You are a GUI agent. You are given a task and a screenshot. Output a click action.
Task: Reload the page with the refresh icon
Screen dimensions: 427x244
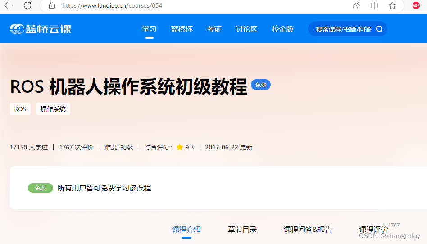point(27,5)
